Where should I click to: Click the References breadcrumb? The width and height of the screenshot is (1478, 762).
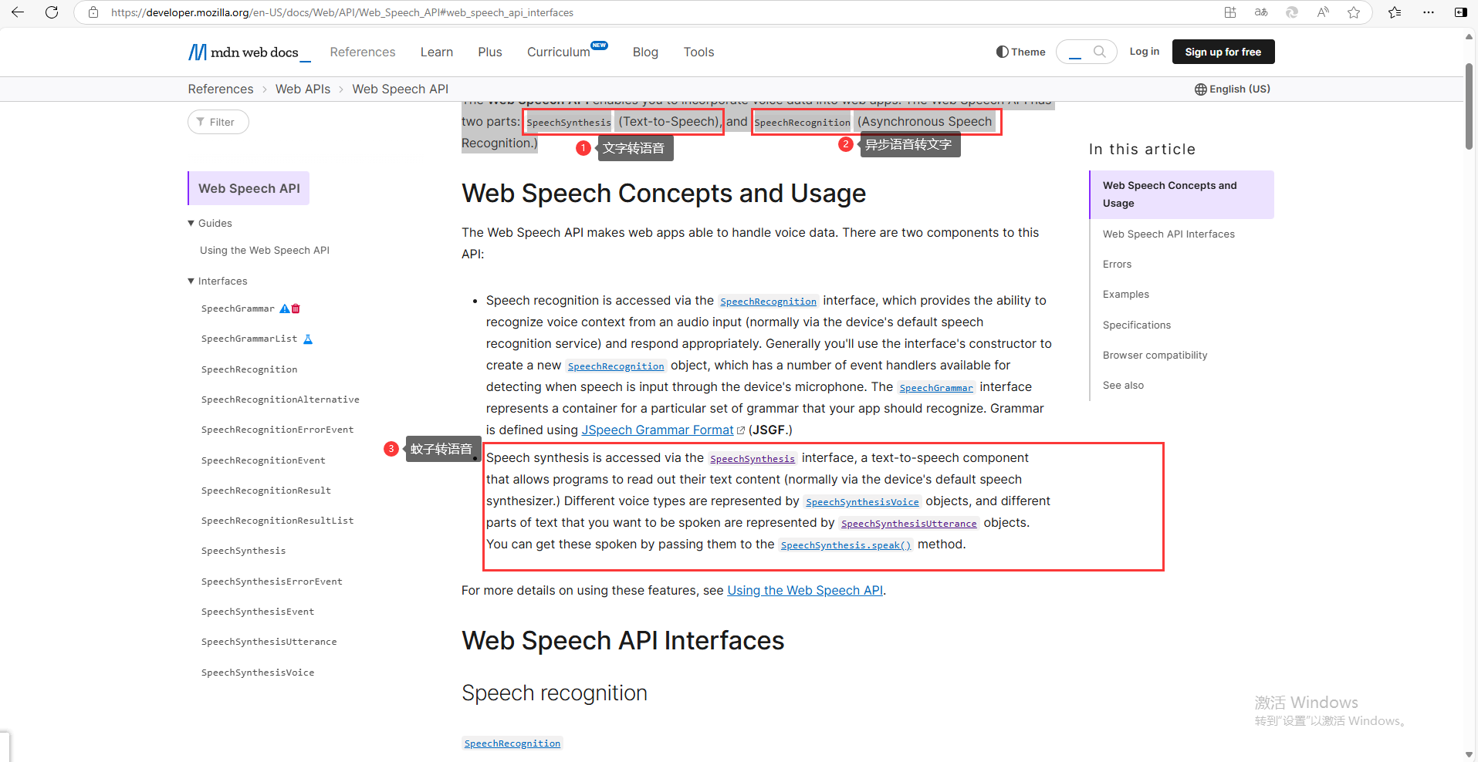pos(221,89)
